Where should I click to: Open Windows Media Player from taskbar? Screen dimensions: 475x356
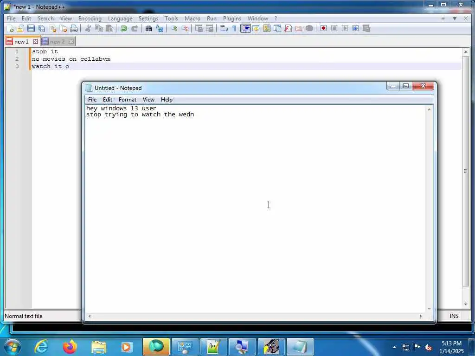pos(126,347)
